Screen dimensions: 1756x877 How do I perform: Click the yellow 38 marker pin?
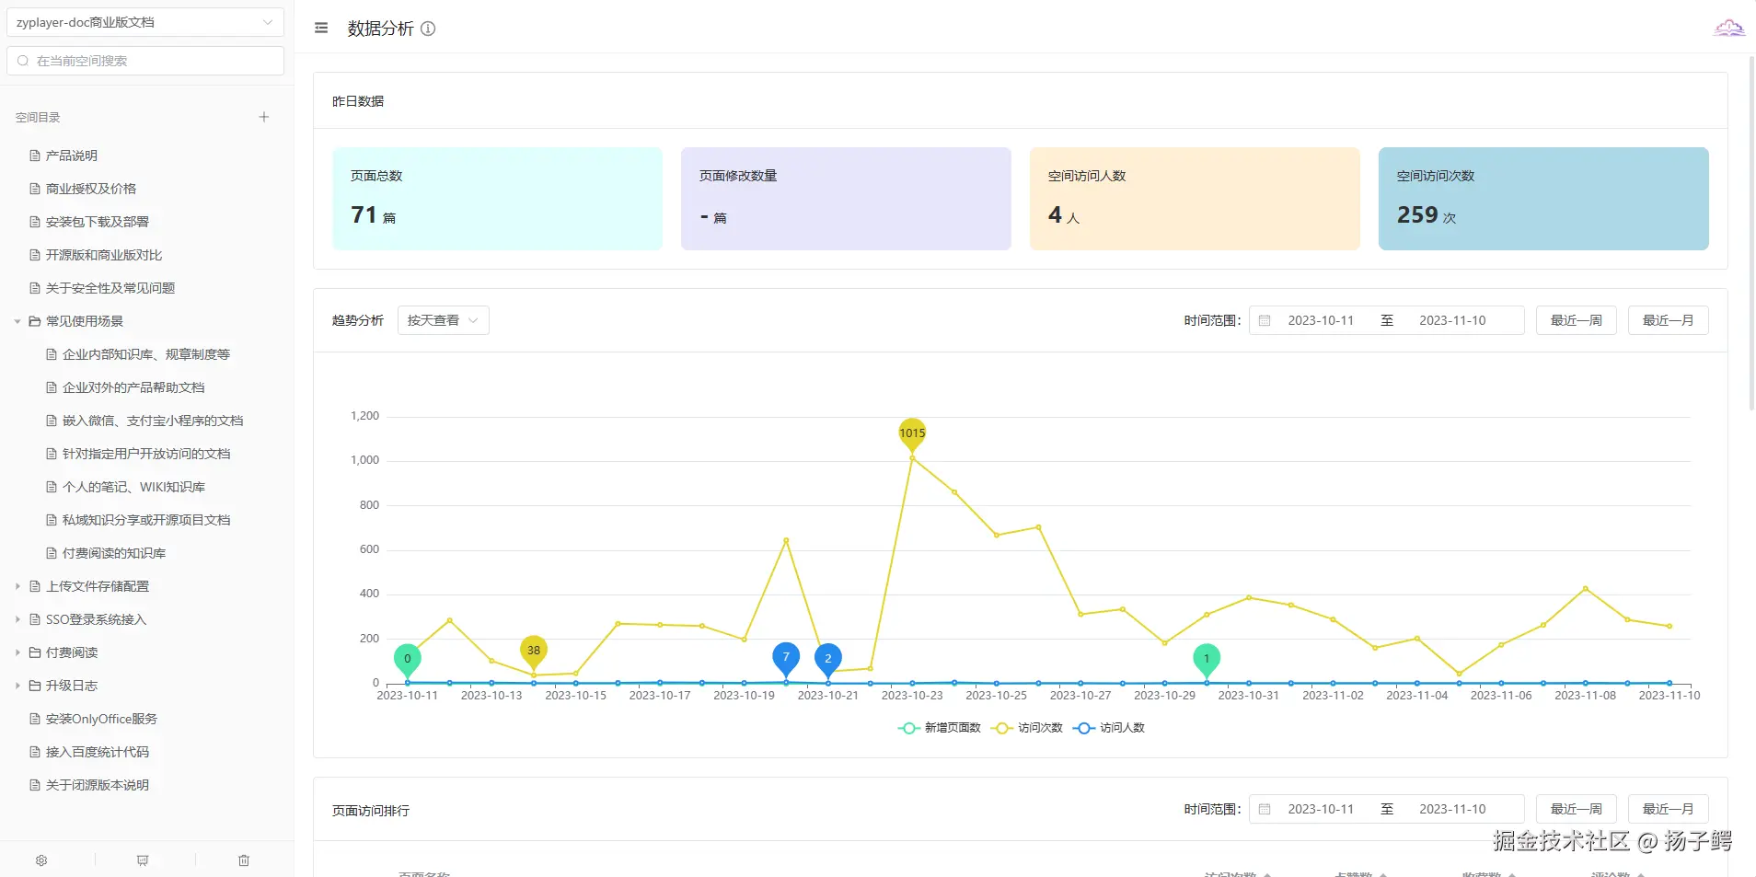click(534, 652)
